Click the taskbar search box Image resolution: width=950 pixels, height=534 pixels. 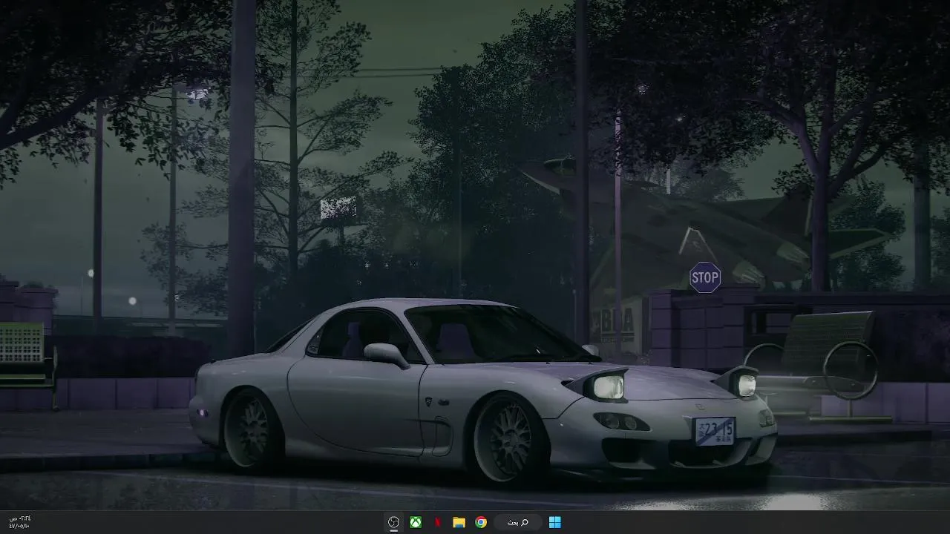pyautogui.click(x=517, y=522)
